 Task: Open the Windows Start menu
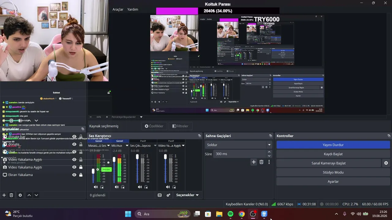tap(128, 214)
